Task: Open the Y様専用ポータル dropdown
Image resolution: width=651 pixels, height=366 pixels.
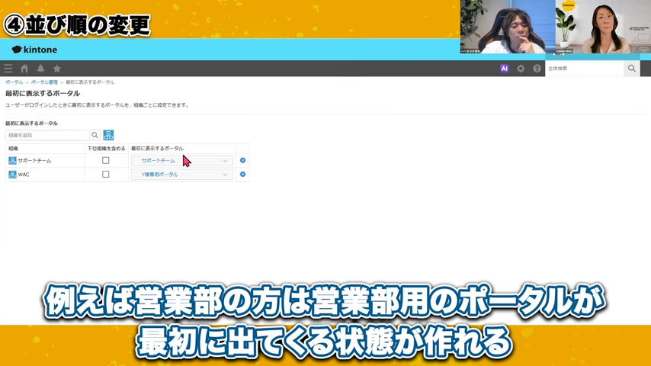Action: point(182,175)
